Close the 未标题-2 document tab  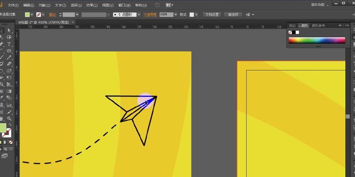point(73,23)
